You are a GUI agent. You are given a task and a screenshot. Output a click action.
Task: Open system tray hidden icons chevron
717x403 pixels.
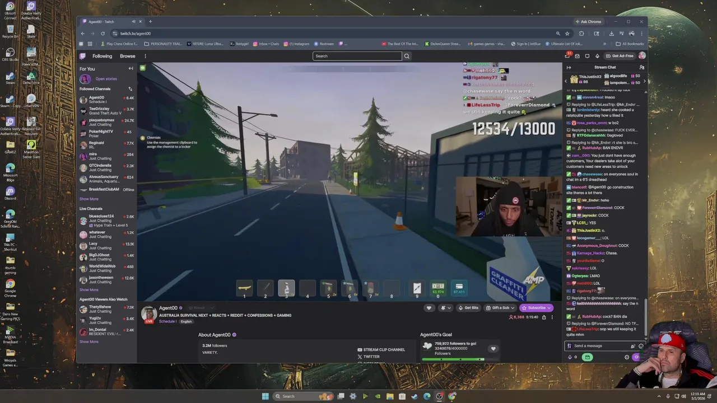[x=659, y=396]
